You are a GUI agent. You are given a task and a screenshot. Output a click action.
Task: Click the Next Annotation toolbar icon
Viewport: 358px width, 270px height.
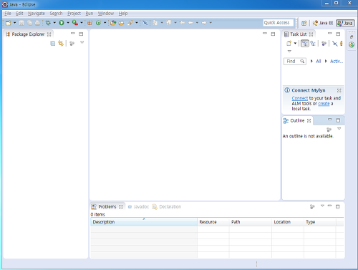(155, 23)
